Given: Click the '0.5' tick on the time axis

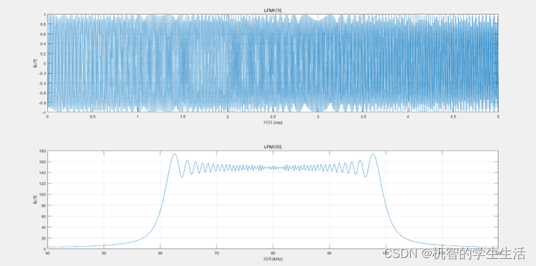Looking at the screenshot, I should click(x=92, y=117).
